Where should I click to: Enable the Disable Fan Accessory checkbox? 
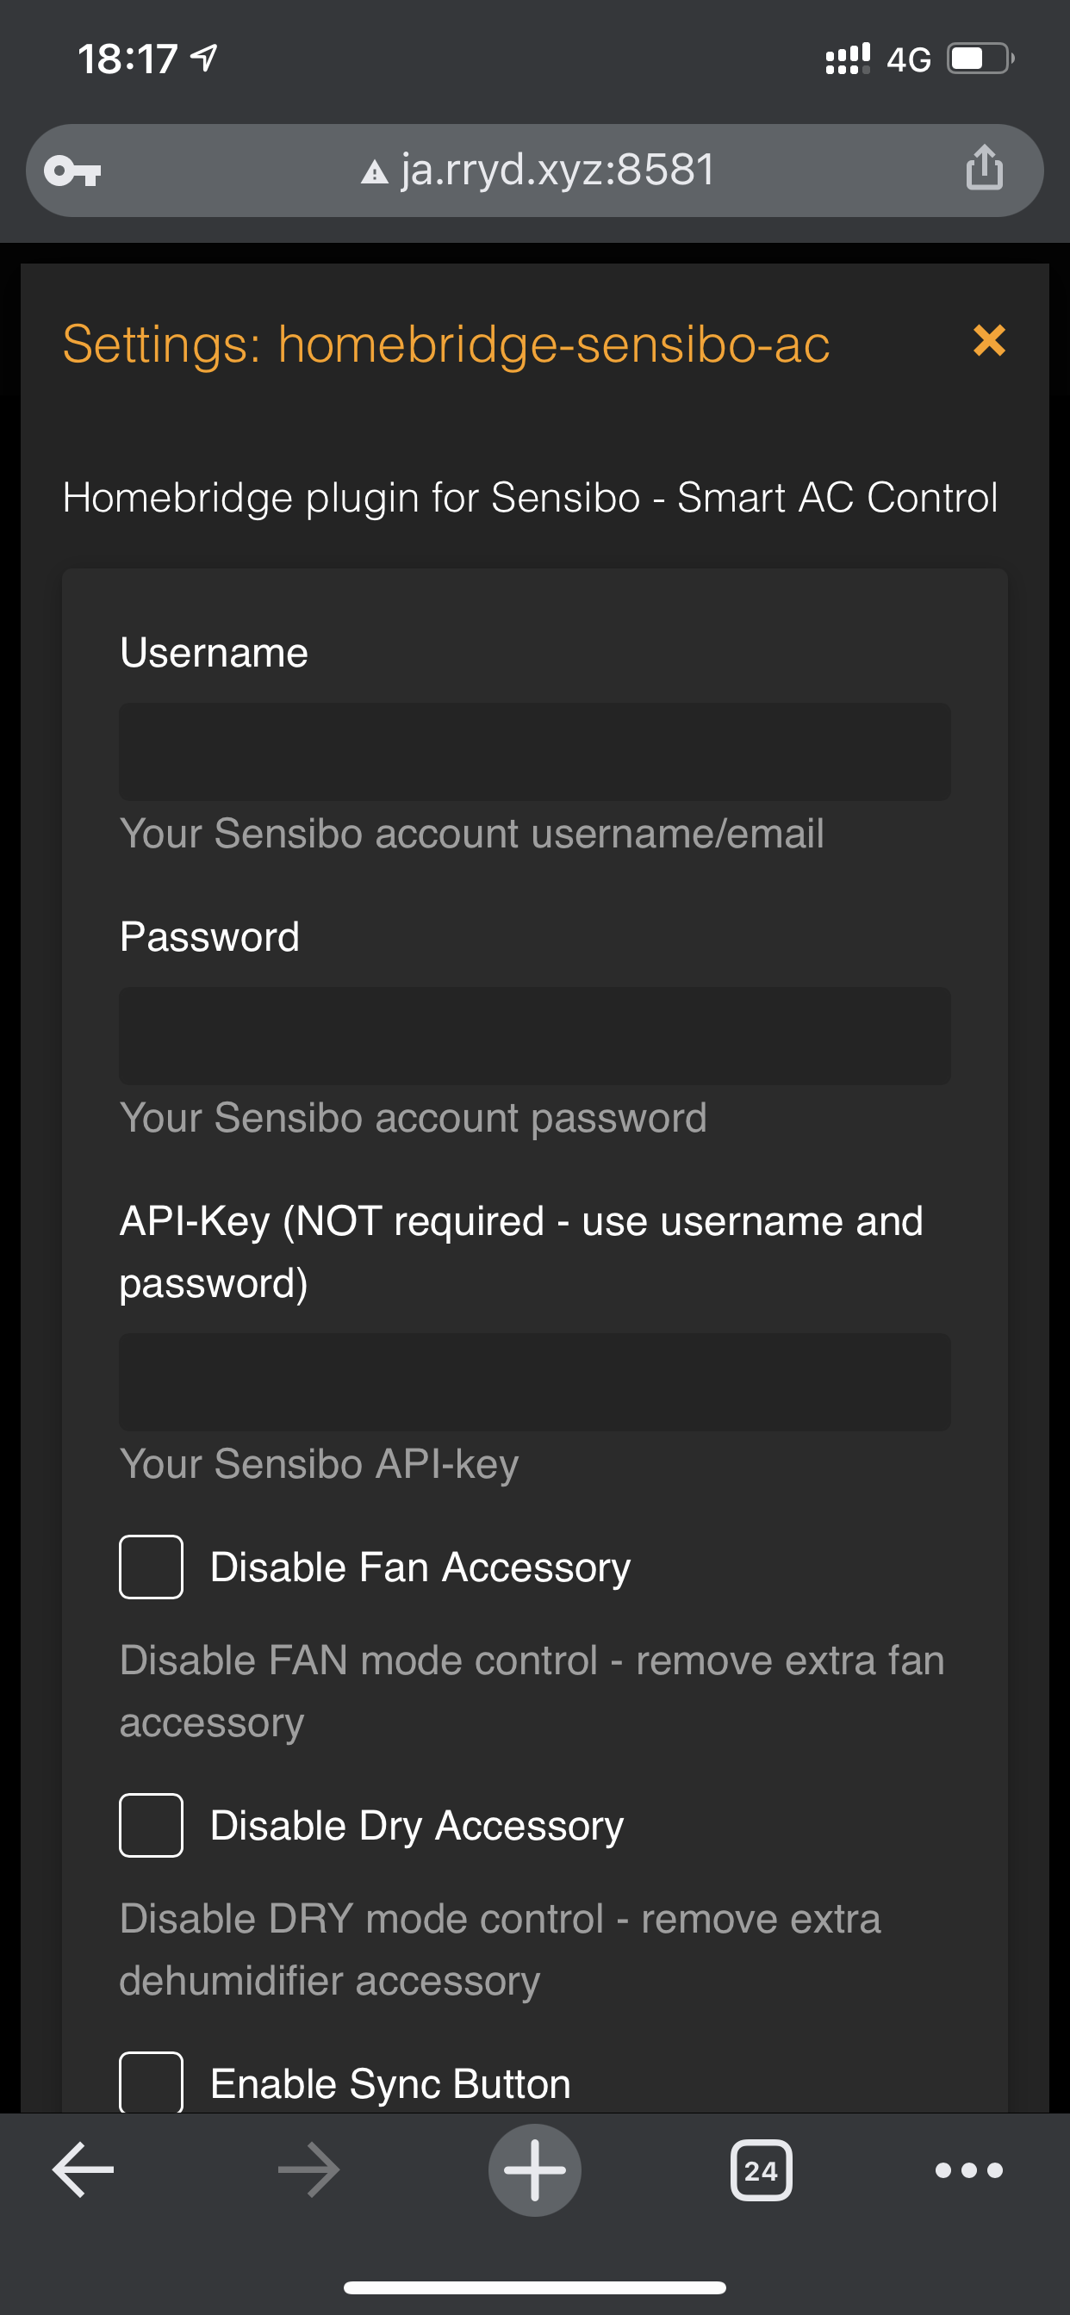coord(150,1566)
